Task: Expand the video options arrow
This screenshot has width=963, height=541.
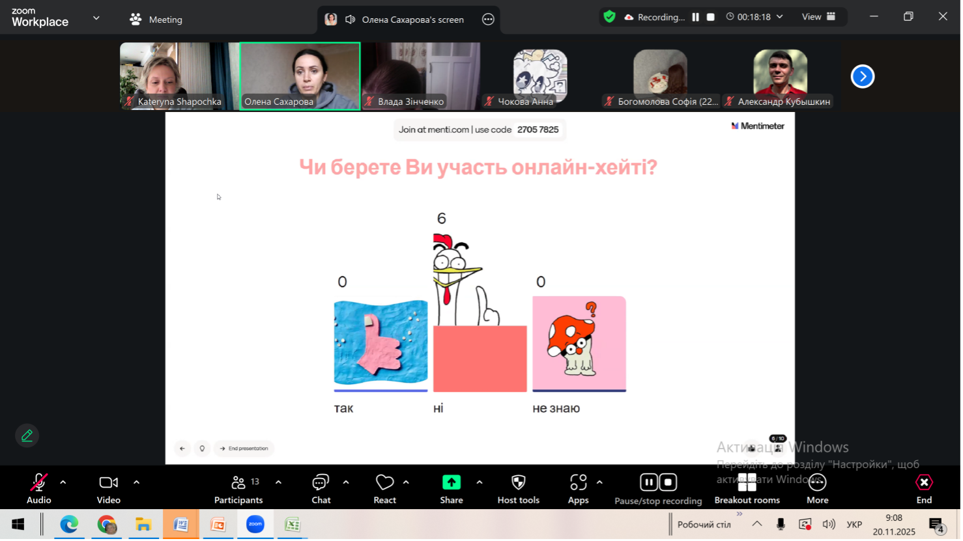Action: pos(136,482)
